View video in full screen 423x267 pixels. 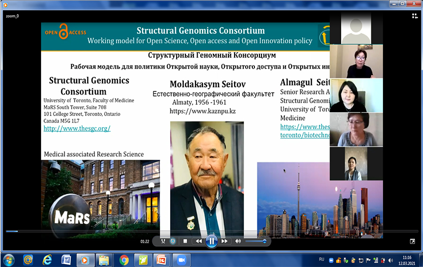click(x=412, y=242)
